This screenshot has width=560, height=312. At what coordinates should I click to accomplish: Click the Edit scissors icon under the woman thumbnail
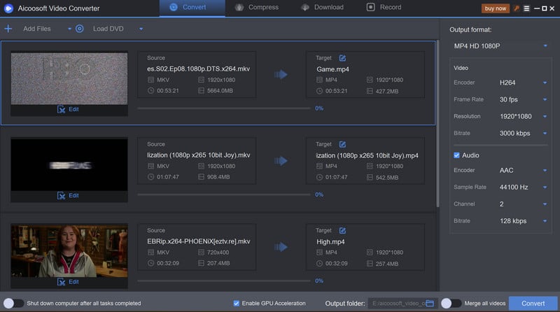61,282
